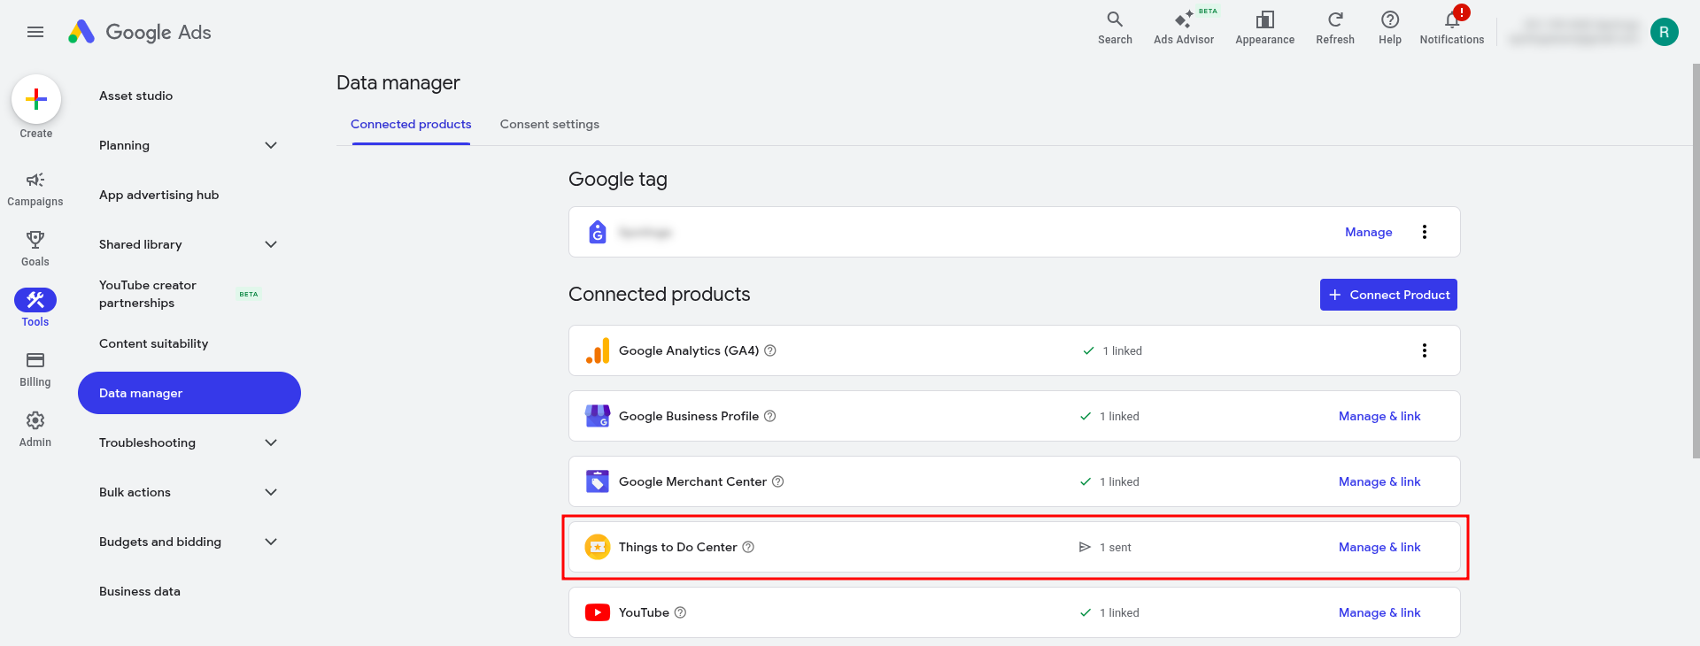Viewport: 1700px width, 646px height.
Task: View Notifications bell
Action: click(x=1452, y=27)
